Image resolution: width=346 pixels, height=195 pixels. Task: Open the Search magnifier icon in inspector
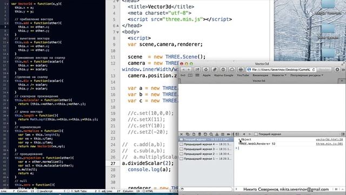211,134
